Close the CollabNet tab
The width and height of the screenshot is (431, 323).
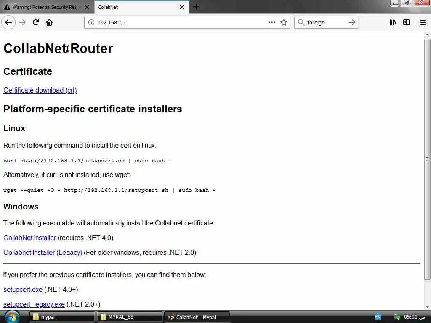pyautogui.click(x=182, y=7)
